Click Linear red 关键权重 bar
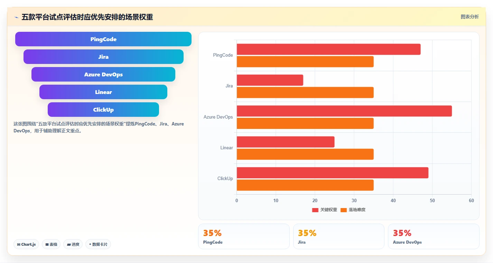Image resolution: width=493 pixels, height=263 pixels. pos(286,142)
